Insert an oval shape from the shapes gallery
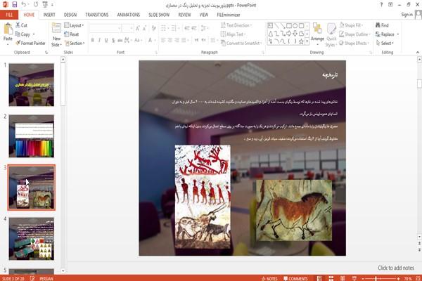Image resolution: width=422 pixels, height=281 pixels. tap(295, 26)
